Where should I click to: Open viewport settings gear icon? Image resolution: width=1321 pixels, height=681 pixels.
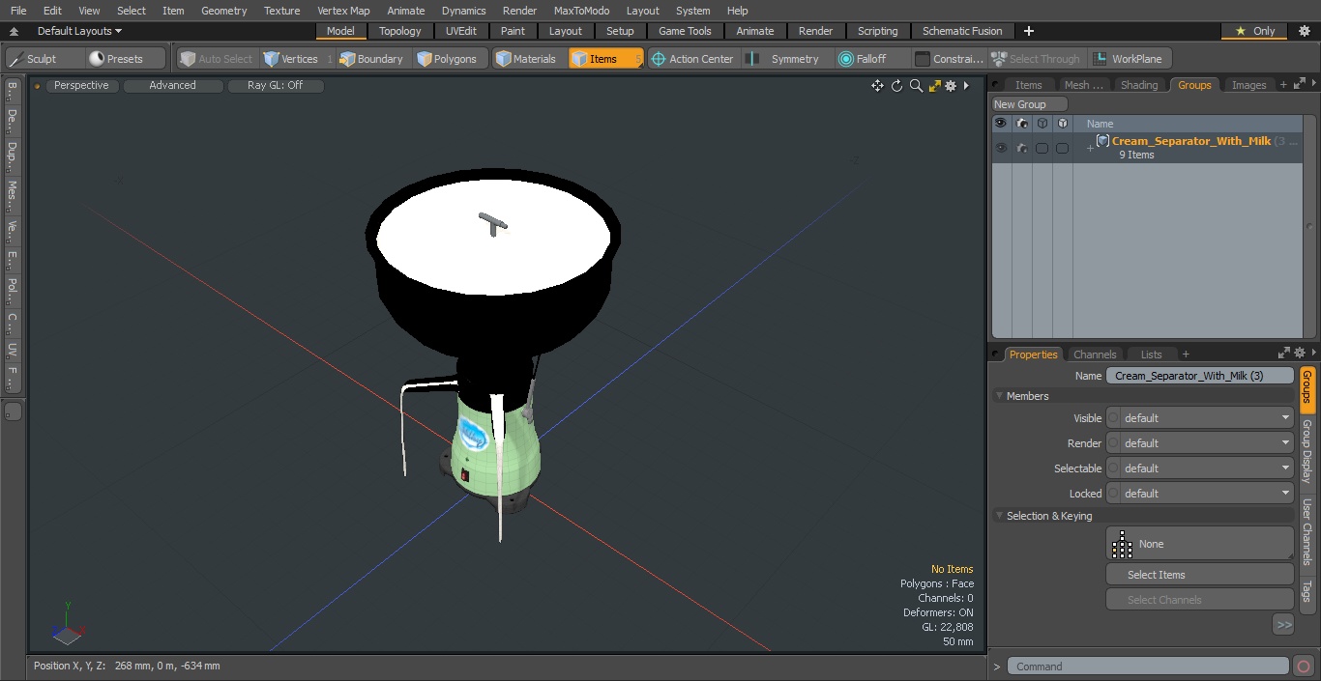pos(951,86)
